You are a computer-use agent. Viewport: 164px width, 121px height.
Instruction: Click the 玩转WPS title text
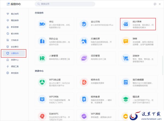click(x=54, y=114)
